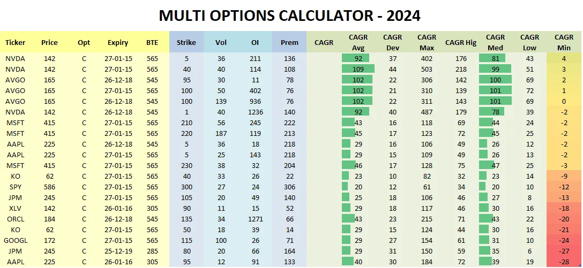Click the CAGR Avg header cell
The height and width of the screenshot is (268, 583).
coord(358,42)
